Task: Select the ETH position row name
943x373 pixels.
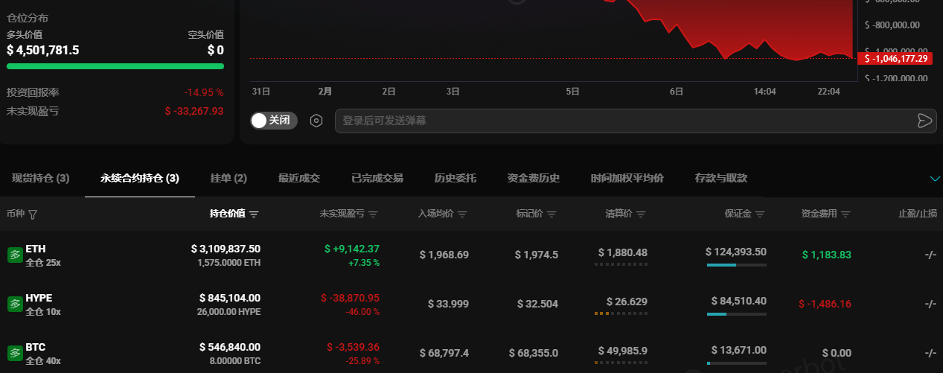Action: [36, 249]
